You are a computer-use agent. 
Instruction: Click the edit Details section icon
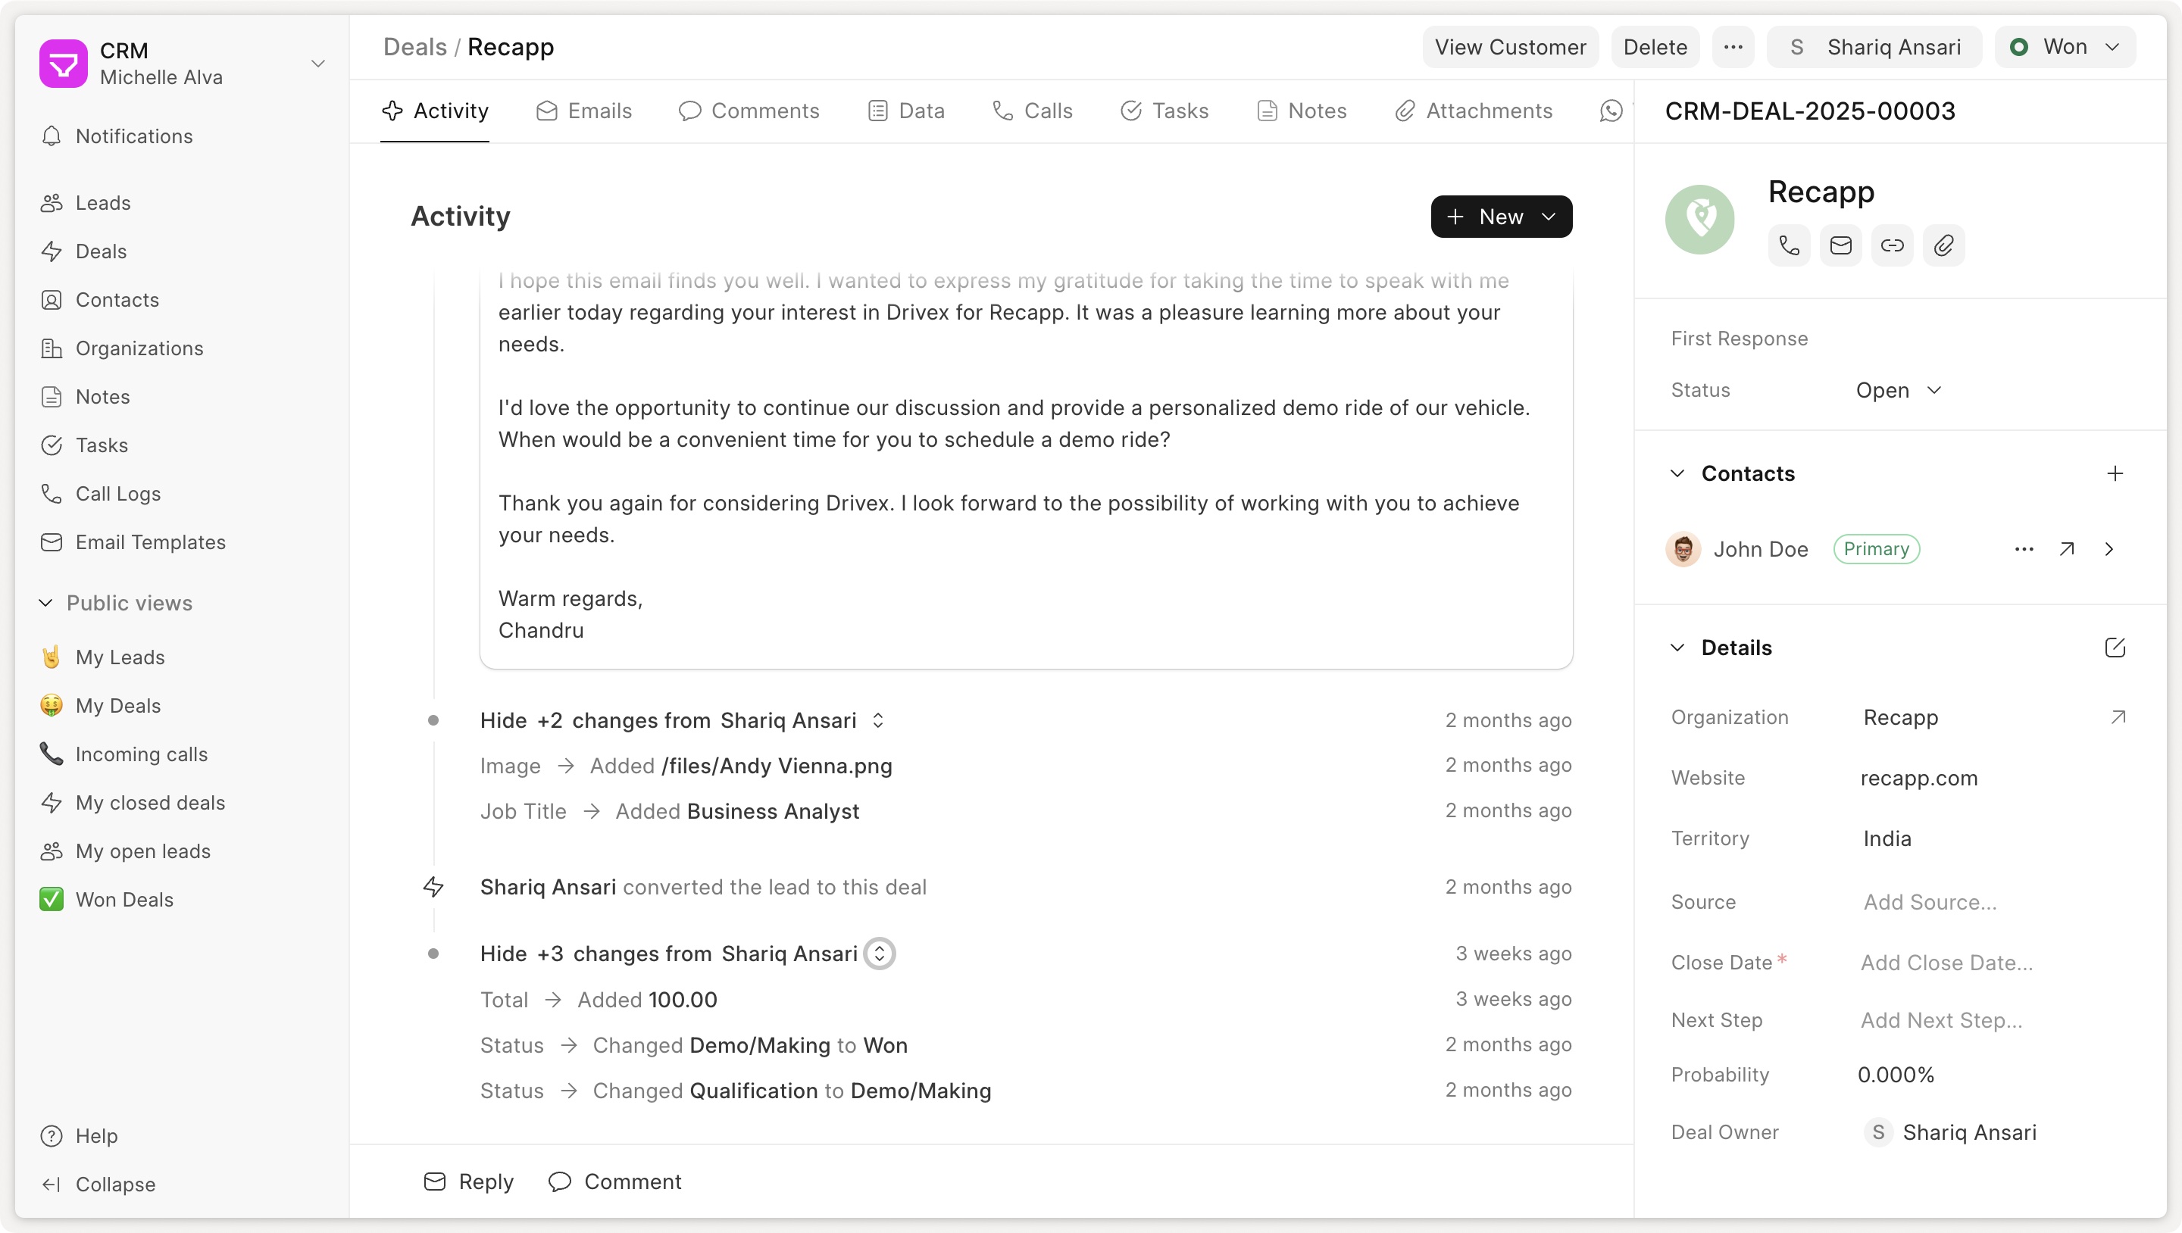[2115, 648]
